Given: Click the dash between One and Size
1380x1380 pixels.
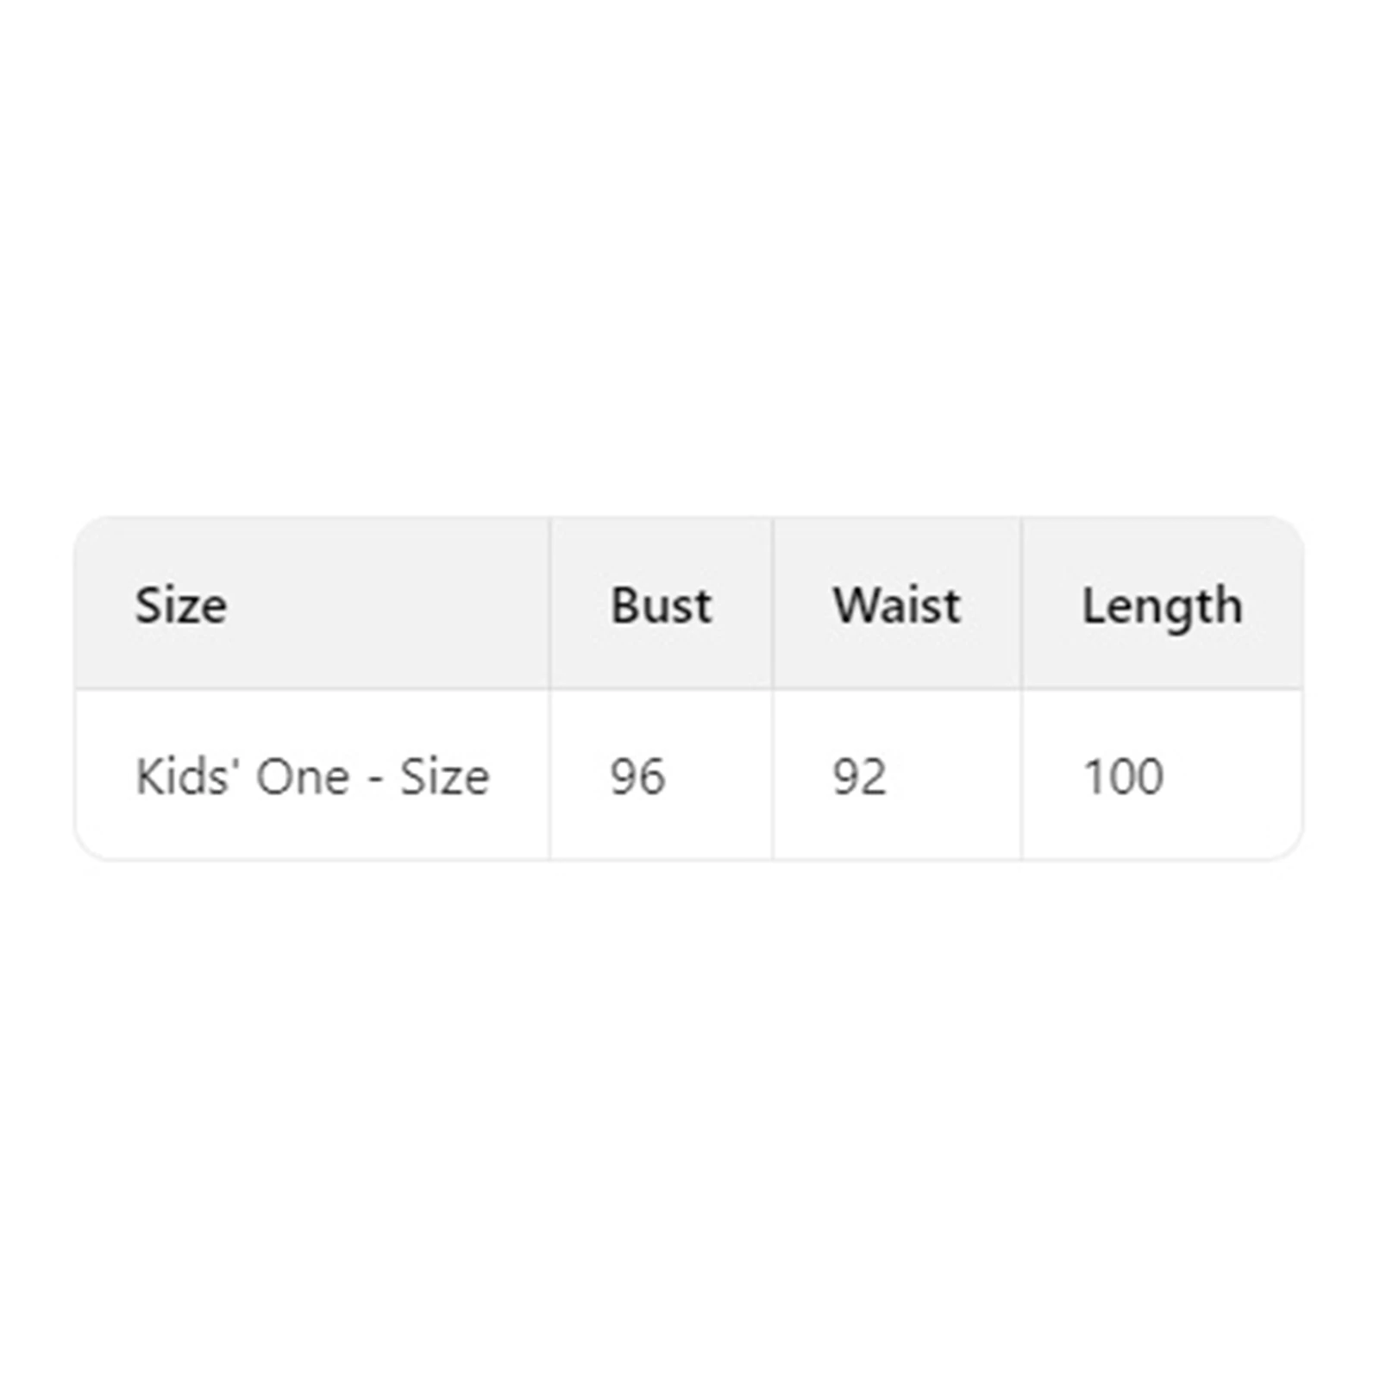Looking at the screenshot, I should coord(375,780).
